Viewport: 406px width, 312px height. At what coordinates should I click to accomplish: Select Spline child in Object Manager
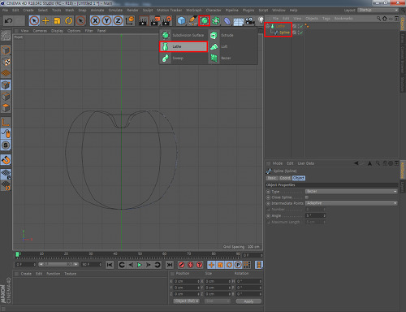(284, 32)
